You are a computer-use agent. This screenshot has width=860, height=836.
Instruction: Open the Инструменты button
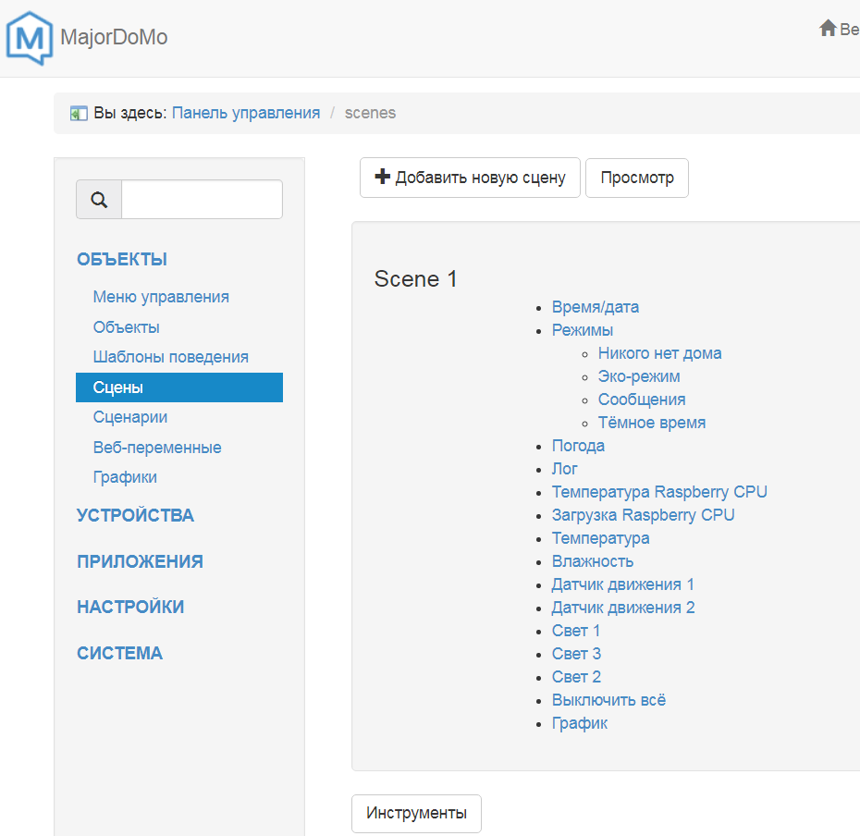[x=416, y=814]
